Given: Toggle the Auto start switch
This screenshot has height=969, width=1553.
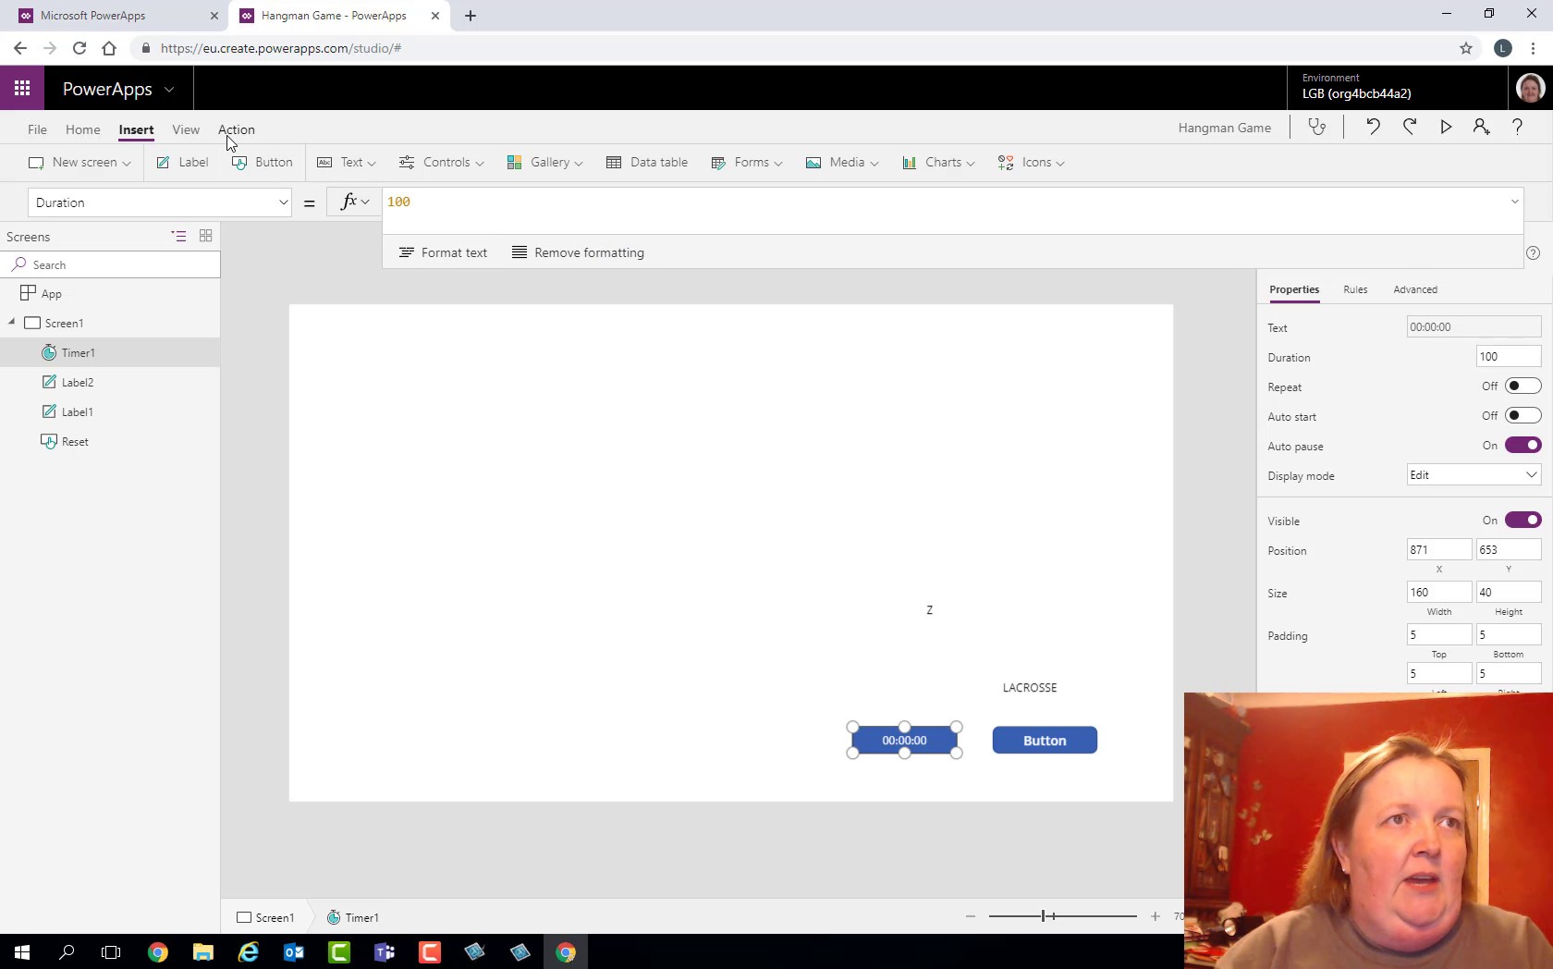Looking at the screenshot, I should coord(1522,415).
